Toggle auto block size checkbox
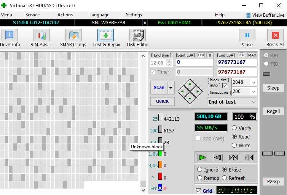 pos(225,85)
